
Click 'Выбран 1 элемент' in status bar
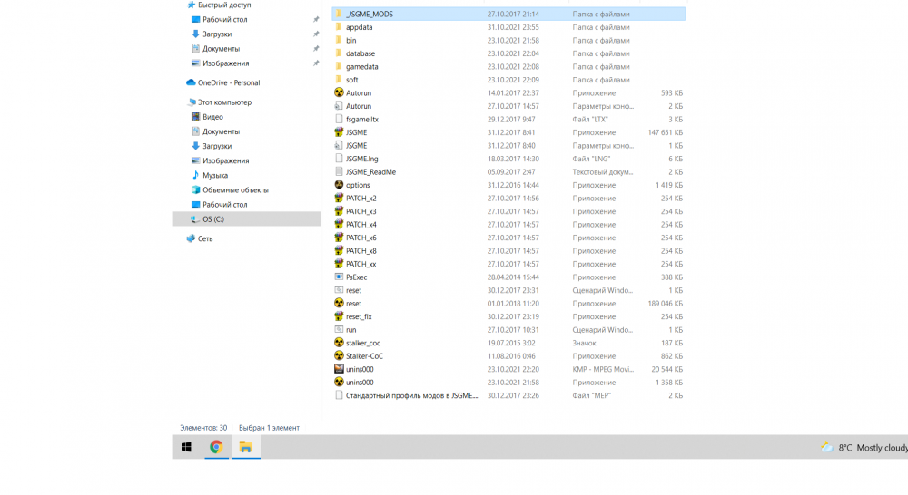(269, 428)
